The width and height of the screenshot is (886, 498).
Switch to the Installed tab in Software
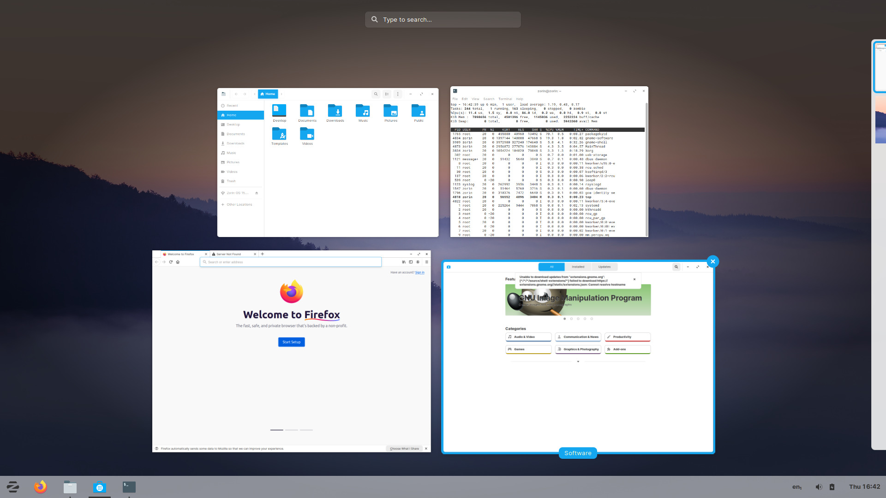point(578,267)
